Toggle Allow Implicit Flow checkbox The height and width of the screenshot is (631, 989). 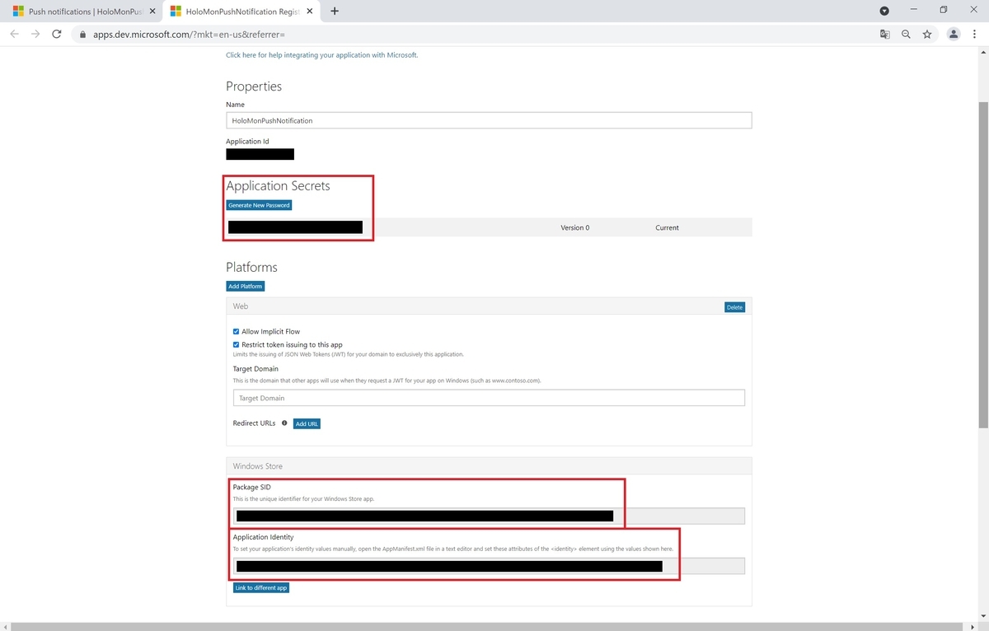(237, 331)
